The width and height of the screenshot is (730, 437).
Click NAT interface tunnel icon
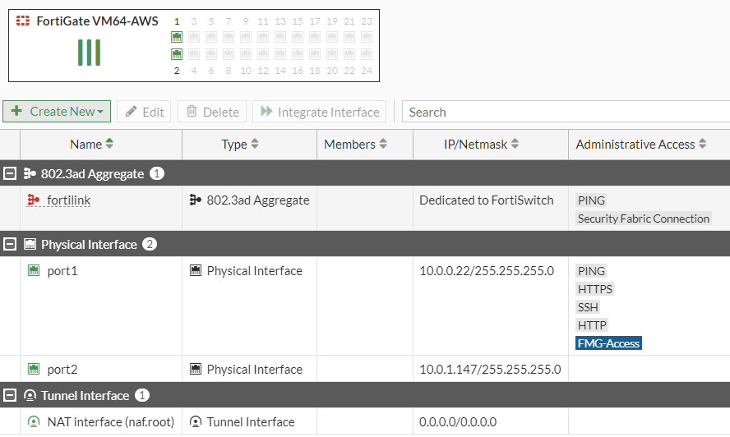point(34,421)
